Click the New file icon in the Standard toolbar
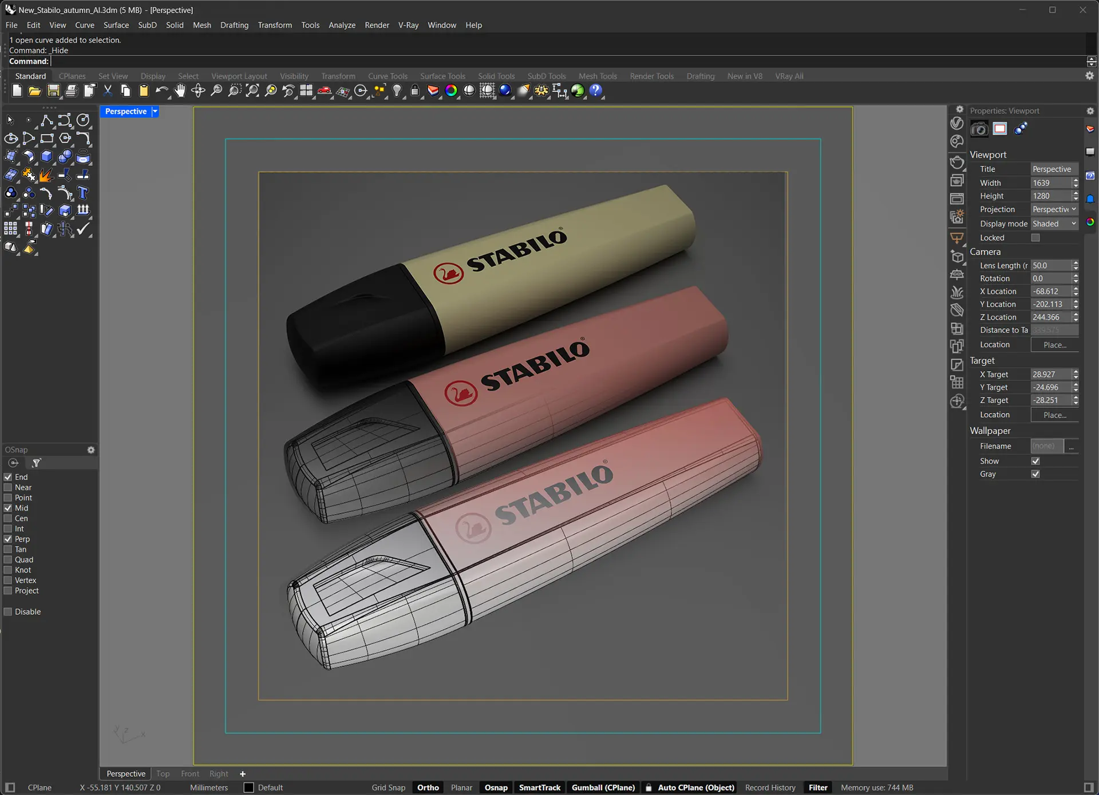The height and width of the screenshot is (795, 1099). (x=17, y=90)
